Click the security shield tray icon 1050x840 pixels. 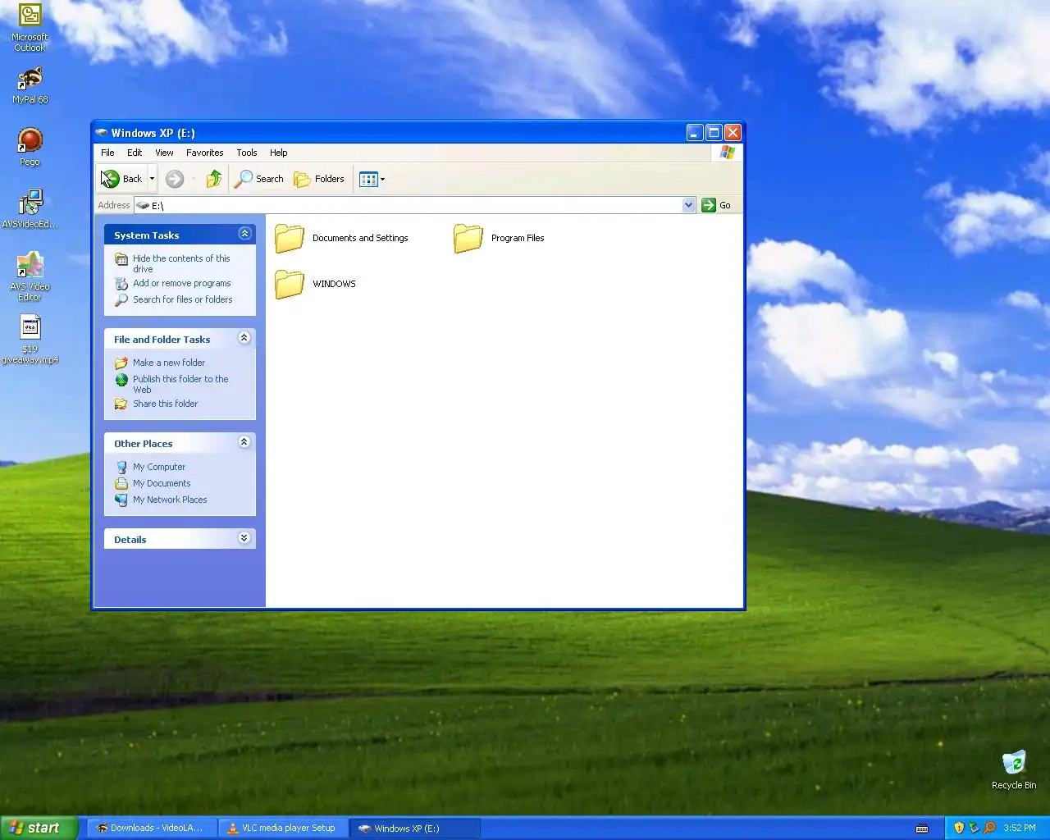pyautogui.click(x=959, y=828)
